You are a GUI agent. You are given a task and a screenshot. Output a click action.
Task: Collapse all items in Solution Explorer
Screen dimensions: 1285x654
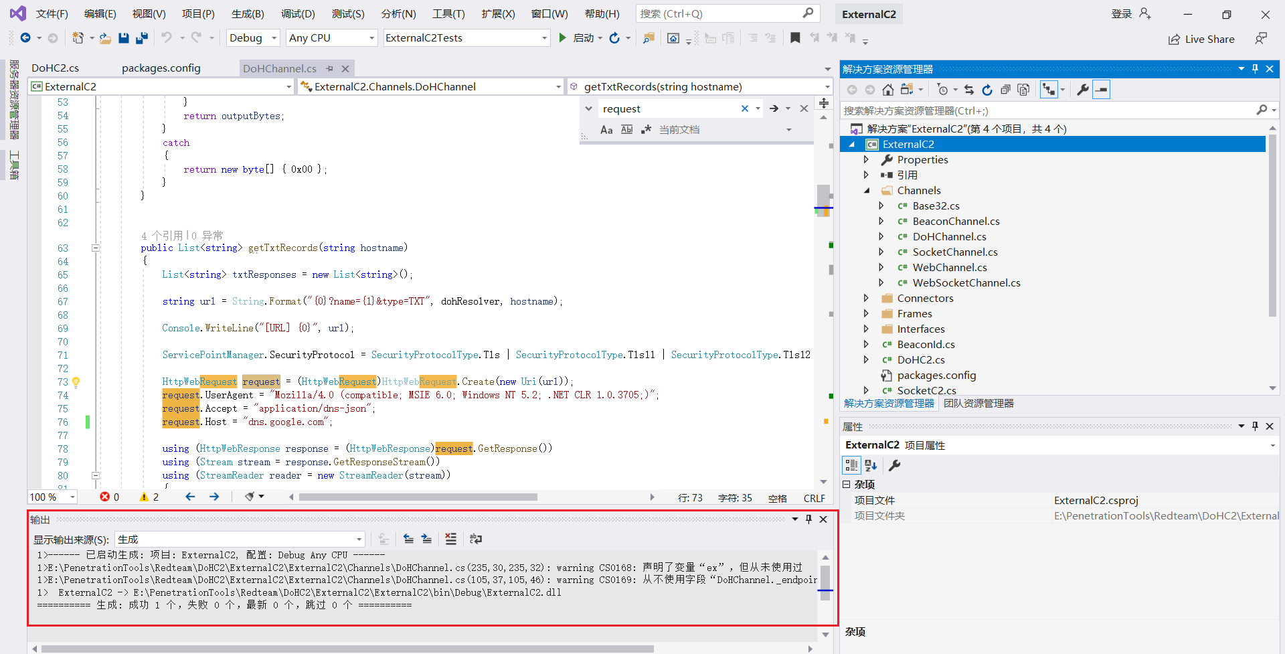tap(1005, 90)
